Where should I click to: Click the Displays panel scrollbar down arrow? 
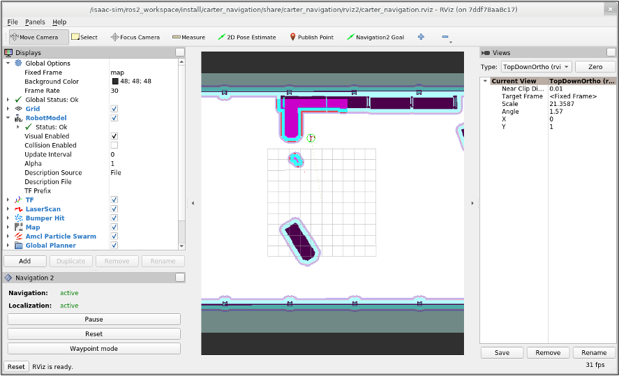tap(181, 246)
